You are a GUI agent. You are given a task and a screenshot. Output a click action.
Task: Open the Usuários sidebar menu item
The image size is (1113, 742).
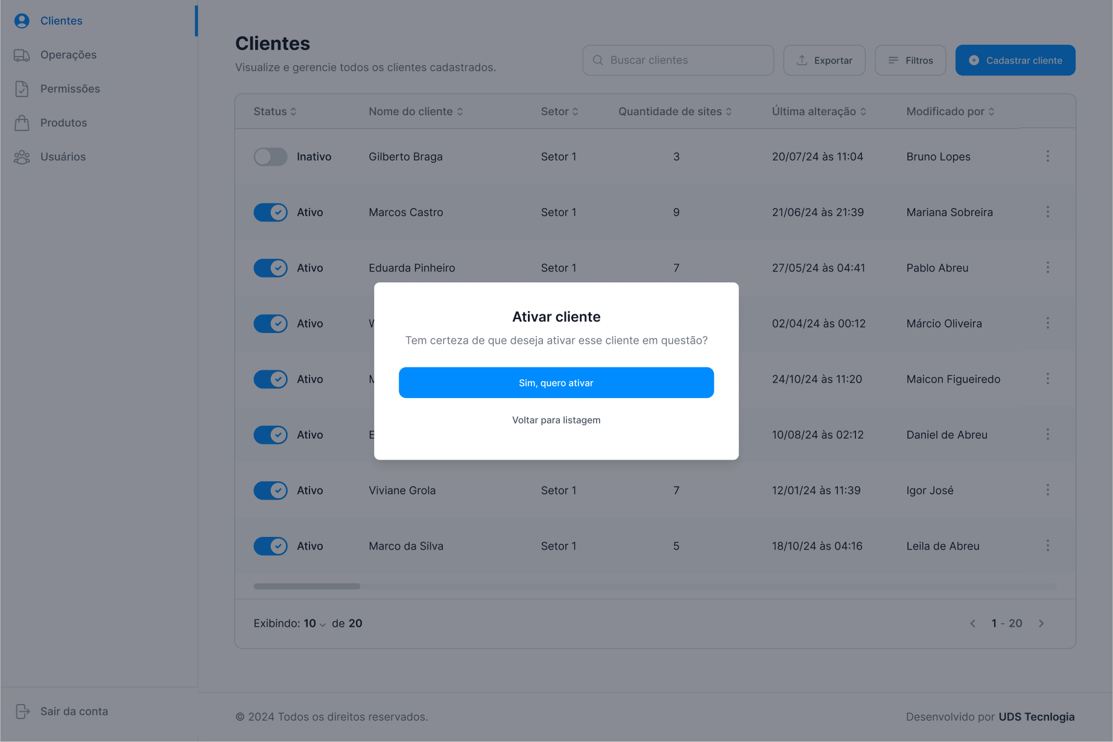[98, 157]
